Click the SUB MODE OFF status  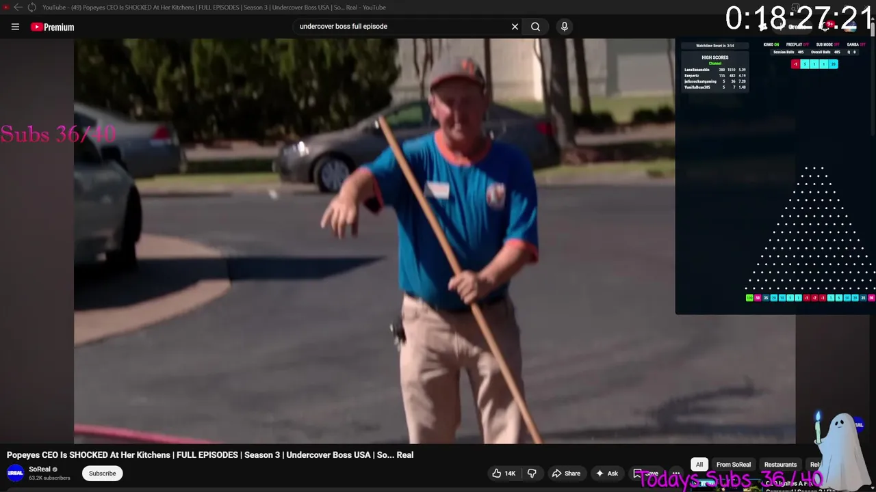(x=828, y=44)
